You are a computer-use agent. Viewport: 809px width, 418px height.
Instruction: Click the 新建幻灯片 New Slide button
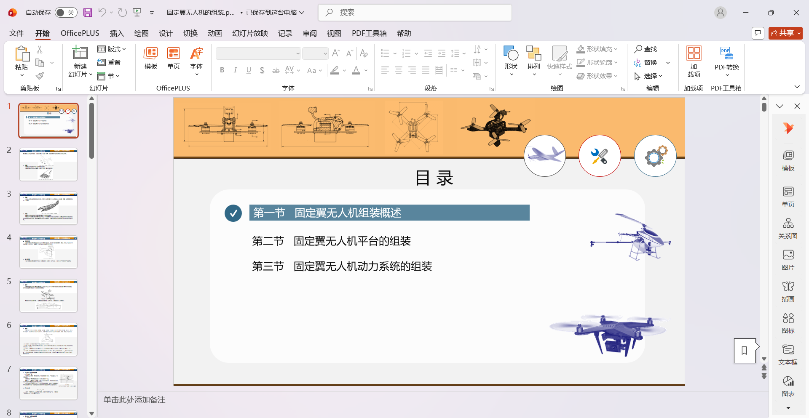tap(80, 61)
